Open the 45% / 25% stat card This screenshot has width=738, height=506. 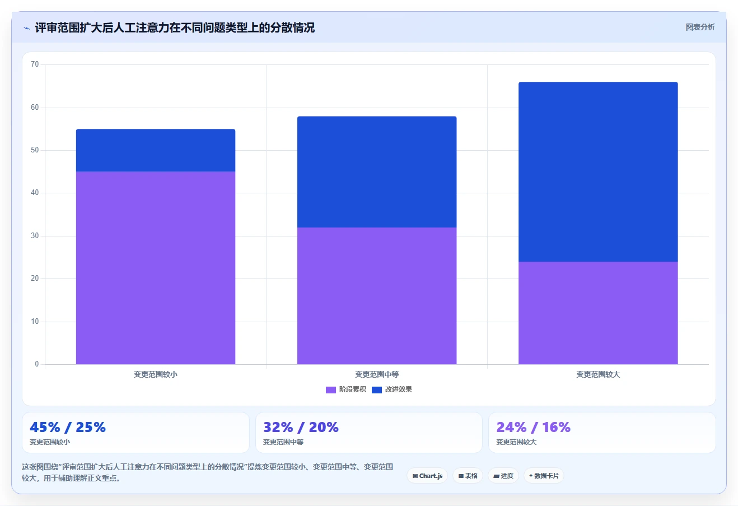pos(136,433)
